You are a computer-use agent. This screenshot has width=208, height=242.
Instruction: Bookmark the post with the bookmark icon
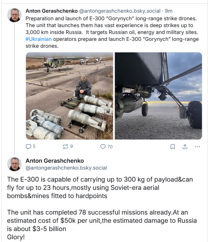pyautogui.click(x=173, y=147)
